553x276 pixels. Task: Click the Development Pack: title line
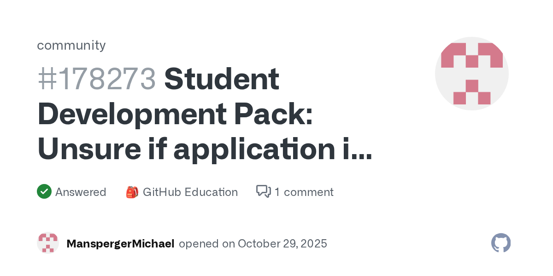(x=175, y=114)
